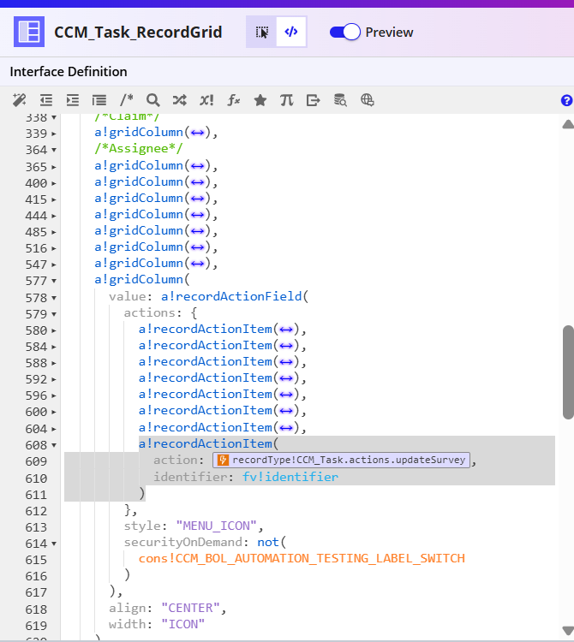Screen dimensions: 574x642
Task: Click the format expression lines icon
Action: coord(99,100)
